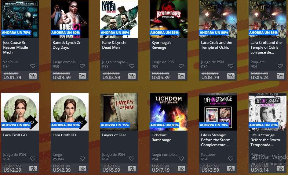This screenshot has height=175, width=288.
Task: Open Lara Croft Temple of Osiris 85% off thumbnail
Action: [268, 19]
